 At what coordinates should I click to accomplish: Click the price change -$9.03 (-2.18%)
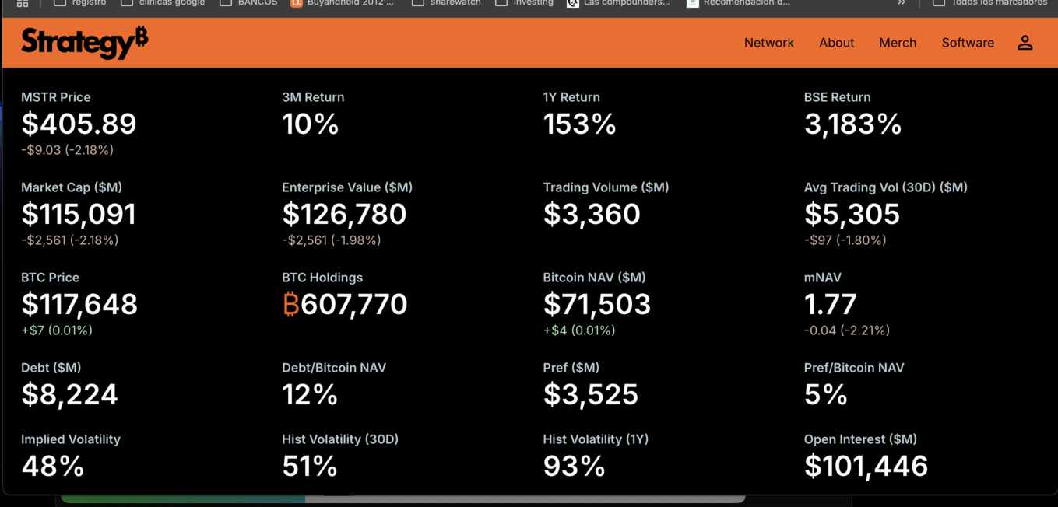point(67,150)
